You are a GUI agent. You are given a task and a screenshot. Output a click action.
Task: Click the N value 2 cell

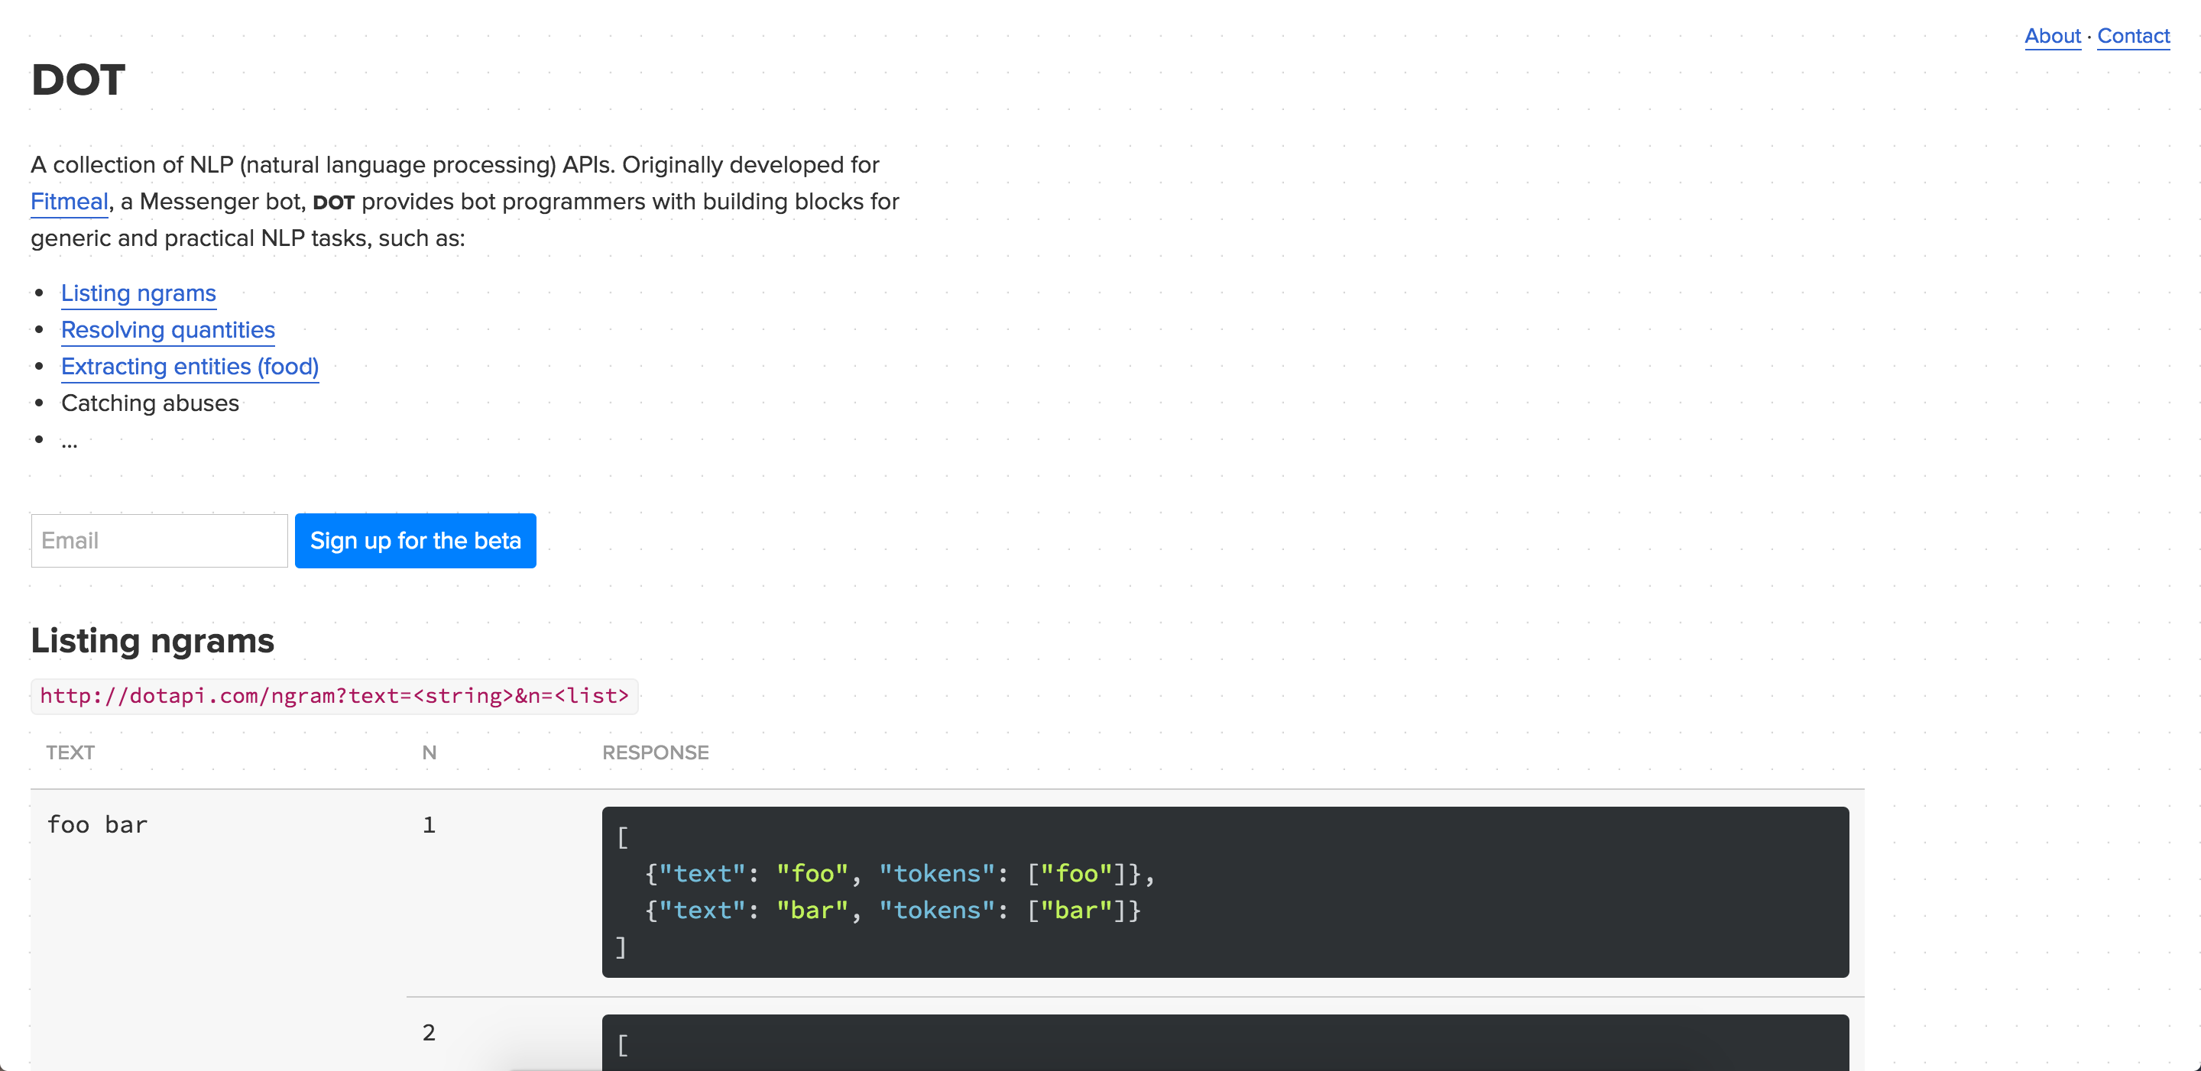(x=429, y=1033)
